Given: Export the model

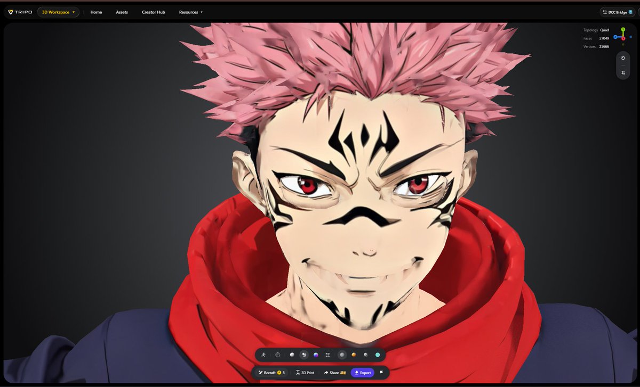Looking at the screenshot, I should tap(363, 373).
